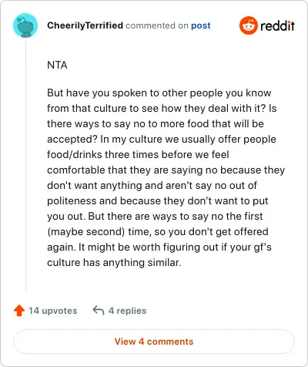
Task: Click the line beginning with "food/drinks"
Action: [x=138, y=154]
